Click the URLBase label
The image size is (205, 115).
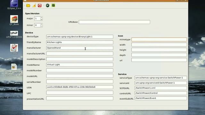73,22
